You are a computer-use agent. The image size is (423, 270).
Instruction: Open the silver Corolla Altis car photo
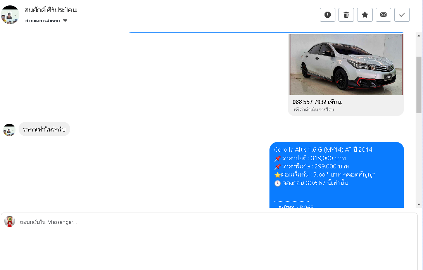346,64
